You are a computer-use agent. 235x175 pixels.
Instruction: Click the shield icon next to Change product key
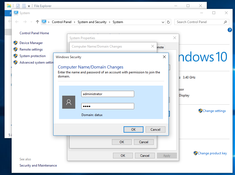coord(195,153)
